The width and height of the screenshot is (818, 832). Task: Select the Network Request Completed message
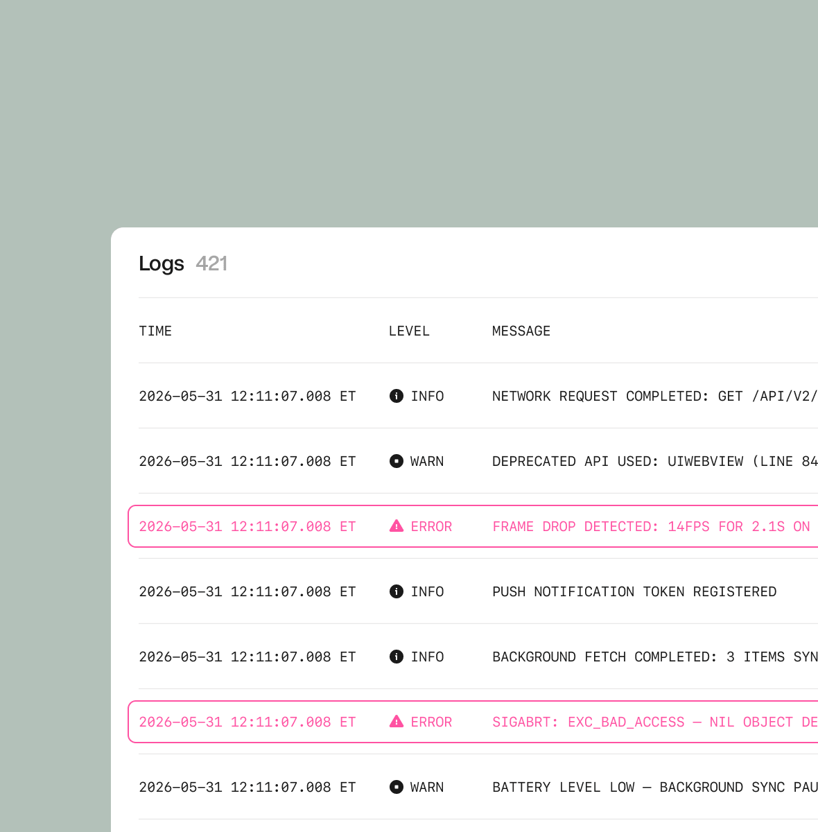655,396
